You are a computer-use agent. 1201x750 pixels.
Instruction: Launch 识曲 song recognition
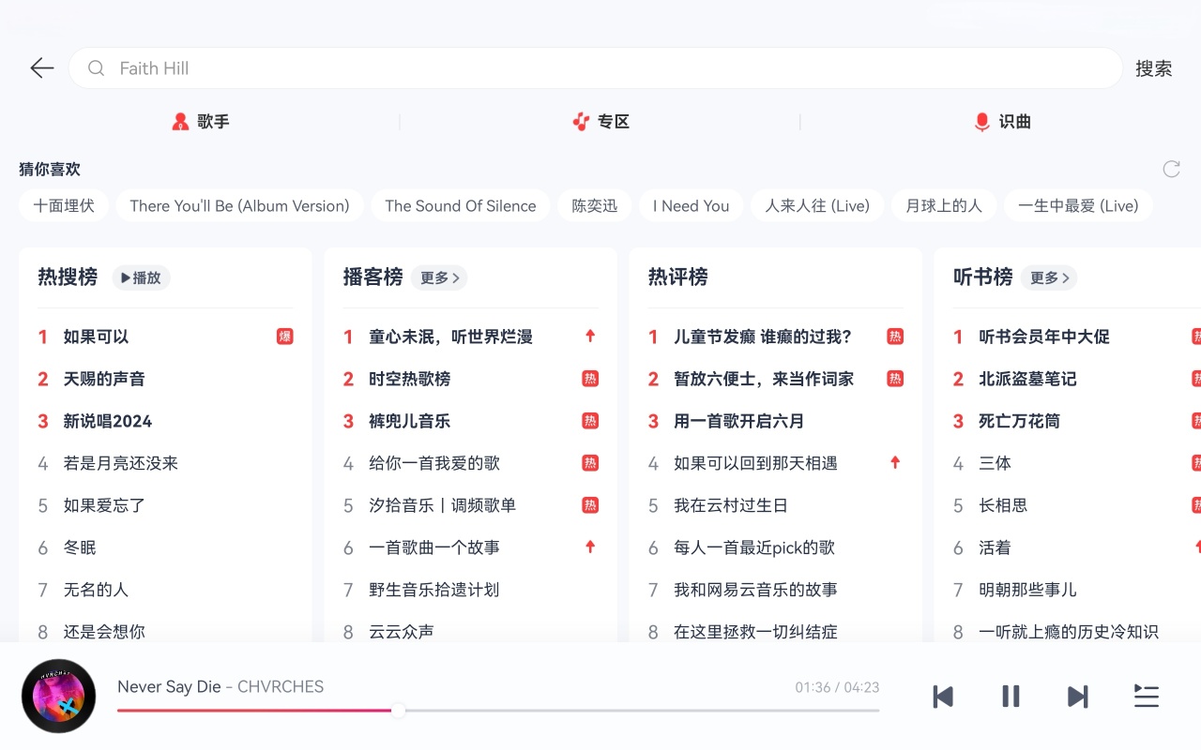tap(1002, 122)
